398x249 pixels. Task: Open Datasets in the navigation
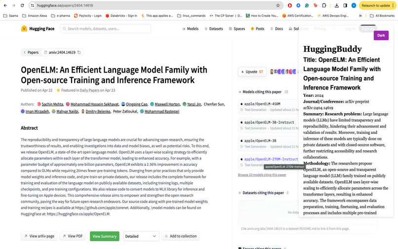click(214, 29)
